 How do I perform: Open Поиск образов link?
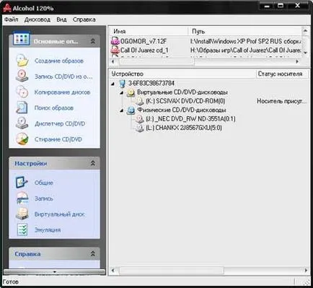point(54,108)
